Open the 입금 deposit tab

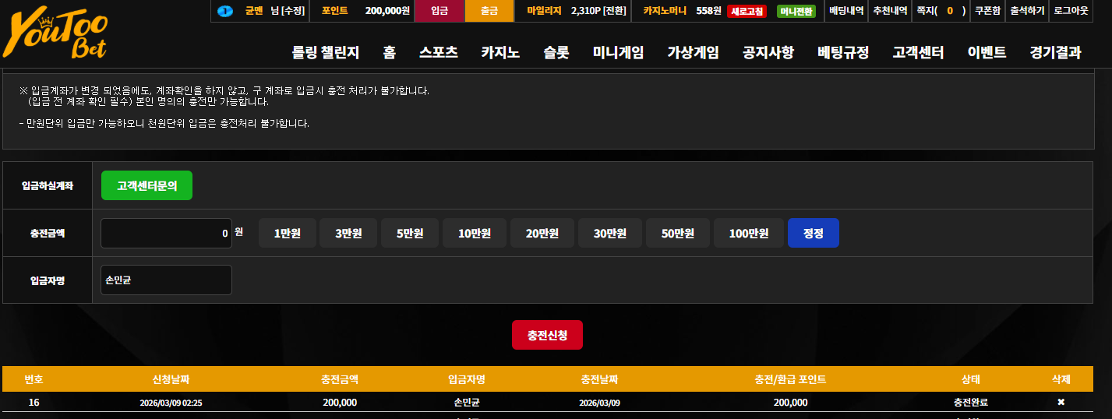[440, 11]
